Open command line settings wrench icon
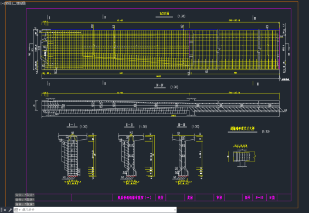 click(10, 210)
